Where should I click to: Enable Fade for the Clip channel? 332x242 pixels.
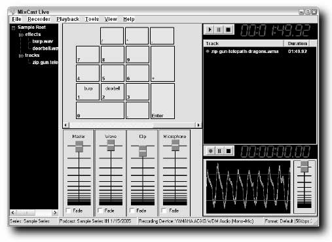(x=132, y=211)
